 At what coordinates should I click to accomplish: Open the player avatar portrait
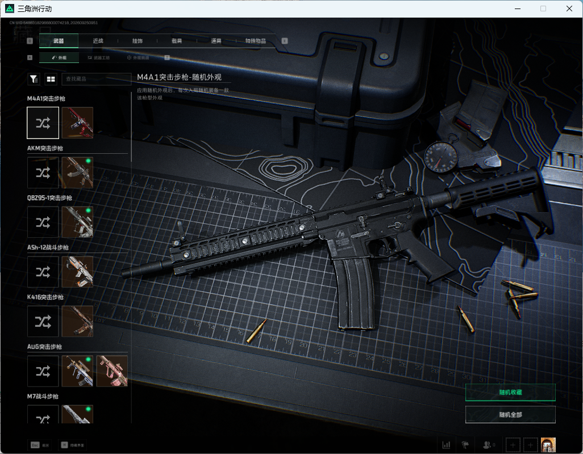point(548,445)
